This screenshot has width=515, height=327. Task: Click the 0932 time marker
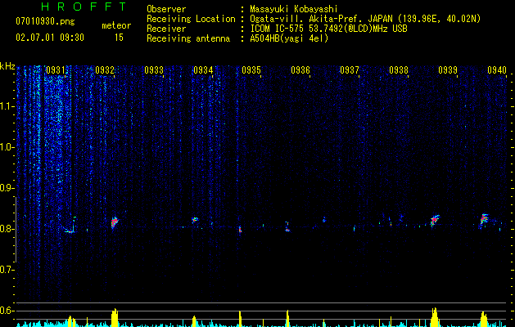[x=105, y=70]
